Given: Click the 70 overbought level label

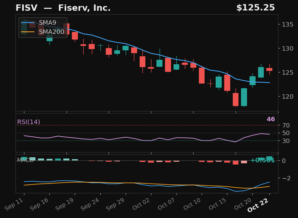Looking at the screenshot, I should [286, 125].
